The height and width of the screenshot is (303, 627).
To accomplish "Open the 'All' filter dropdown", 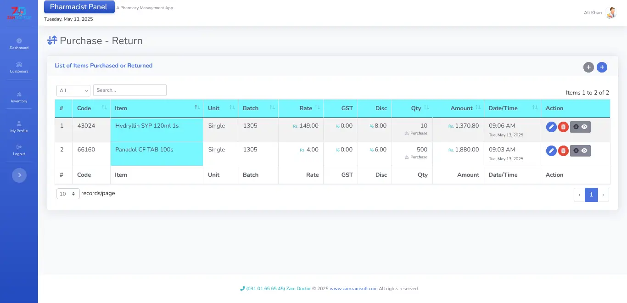I will point(73,90).
